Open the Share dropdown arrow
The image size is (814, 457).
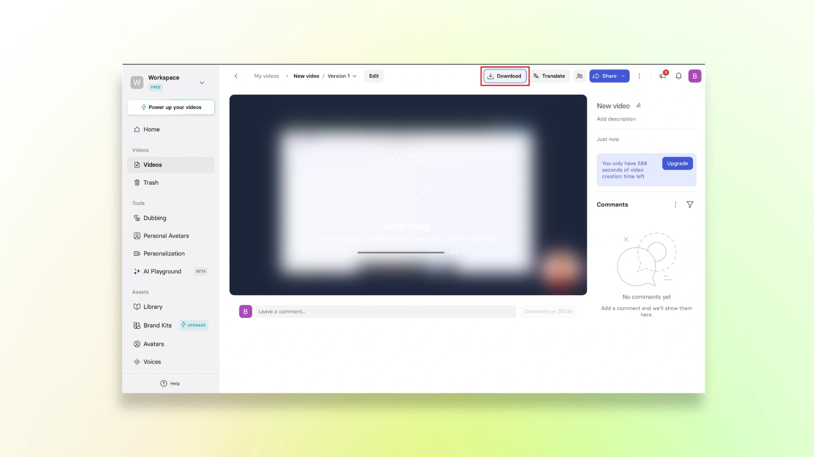(x=623, y=76)
